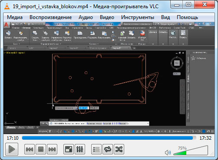Click the blue seek progress bar
Viewport: 218px width, 160px height.
point(109,138)
